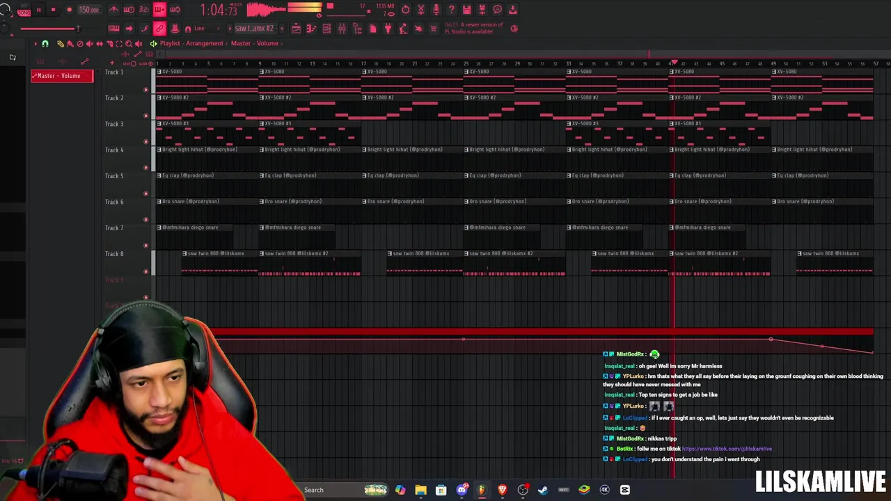This screenshot has height=501, width=891.
Task: Open the Line snap dropdown
Action: click(x=207, y=29)
